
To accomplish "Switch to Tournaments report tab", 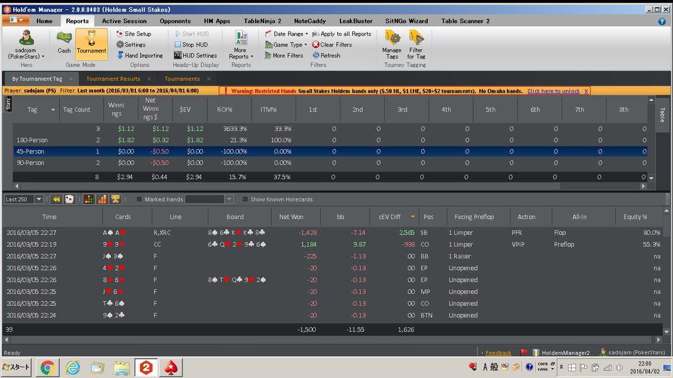I will coord(182,79).
